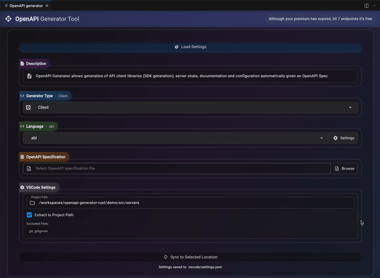Switch to the OpenAPI generator tab
The height and width of the screenshot is (278, 380).
pyautogui.click(x=25, y=5)
